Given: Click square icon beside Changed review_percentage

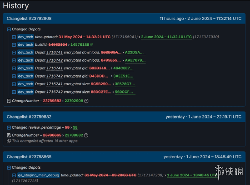Looking at the screenshot, I should tap(9, 127).
